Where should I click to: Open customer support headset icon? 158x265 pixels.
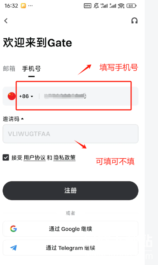coord(134,21)
